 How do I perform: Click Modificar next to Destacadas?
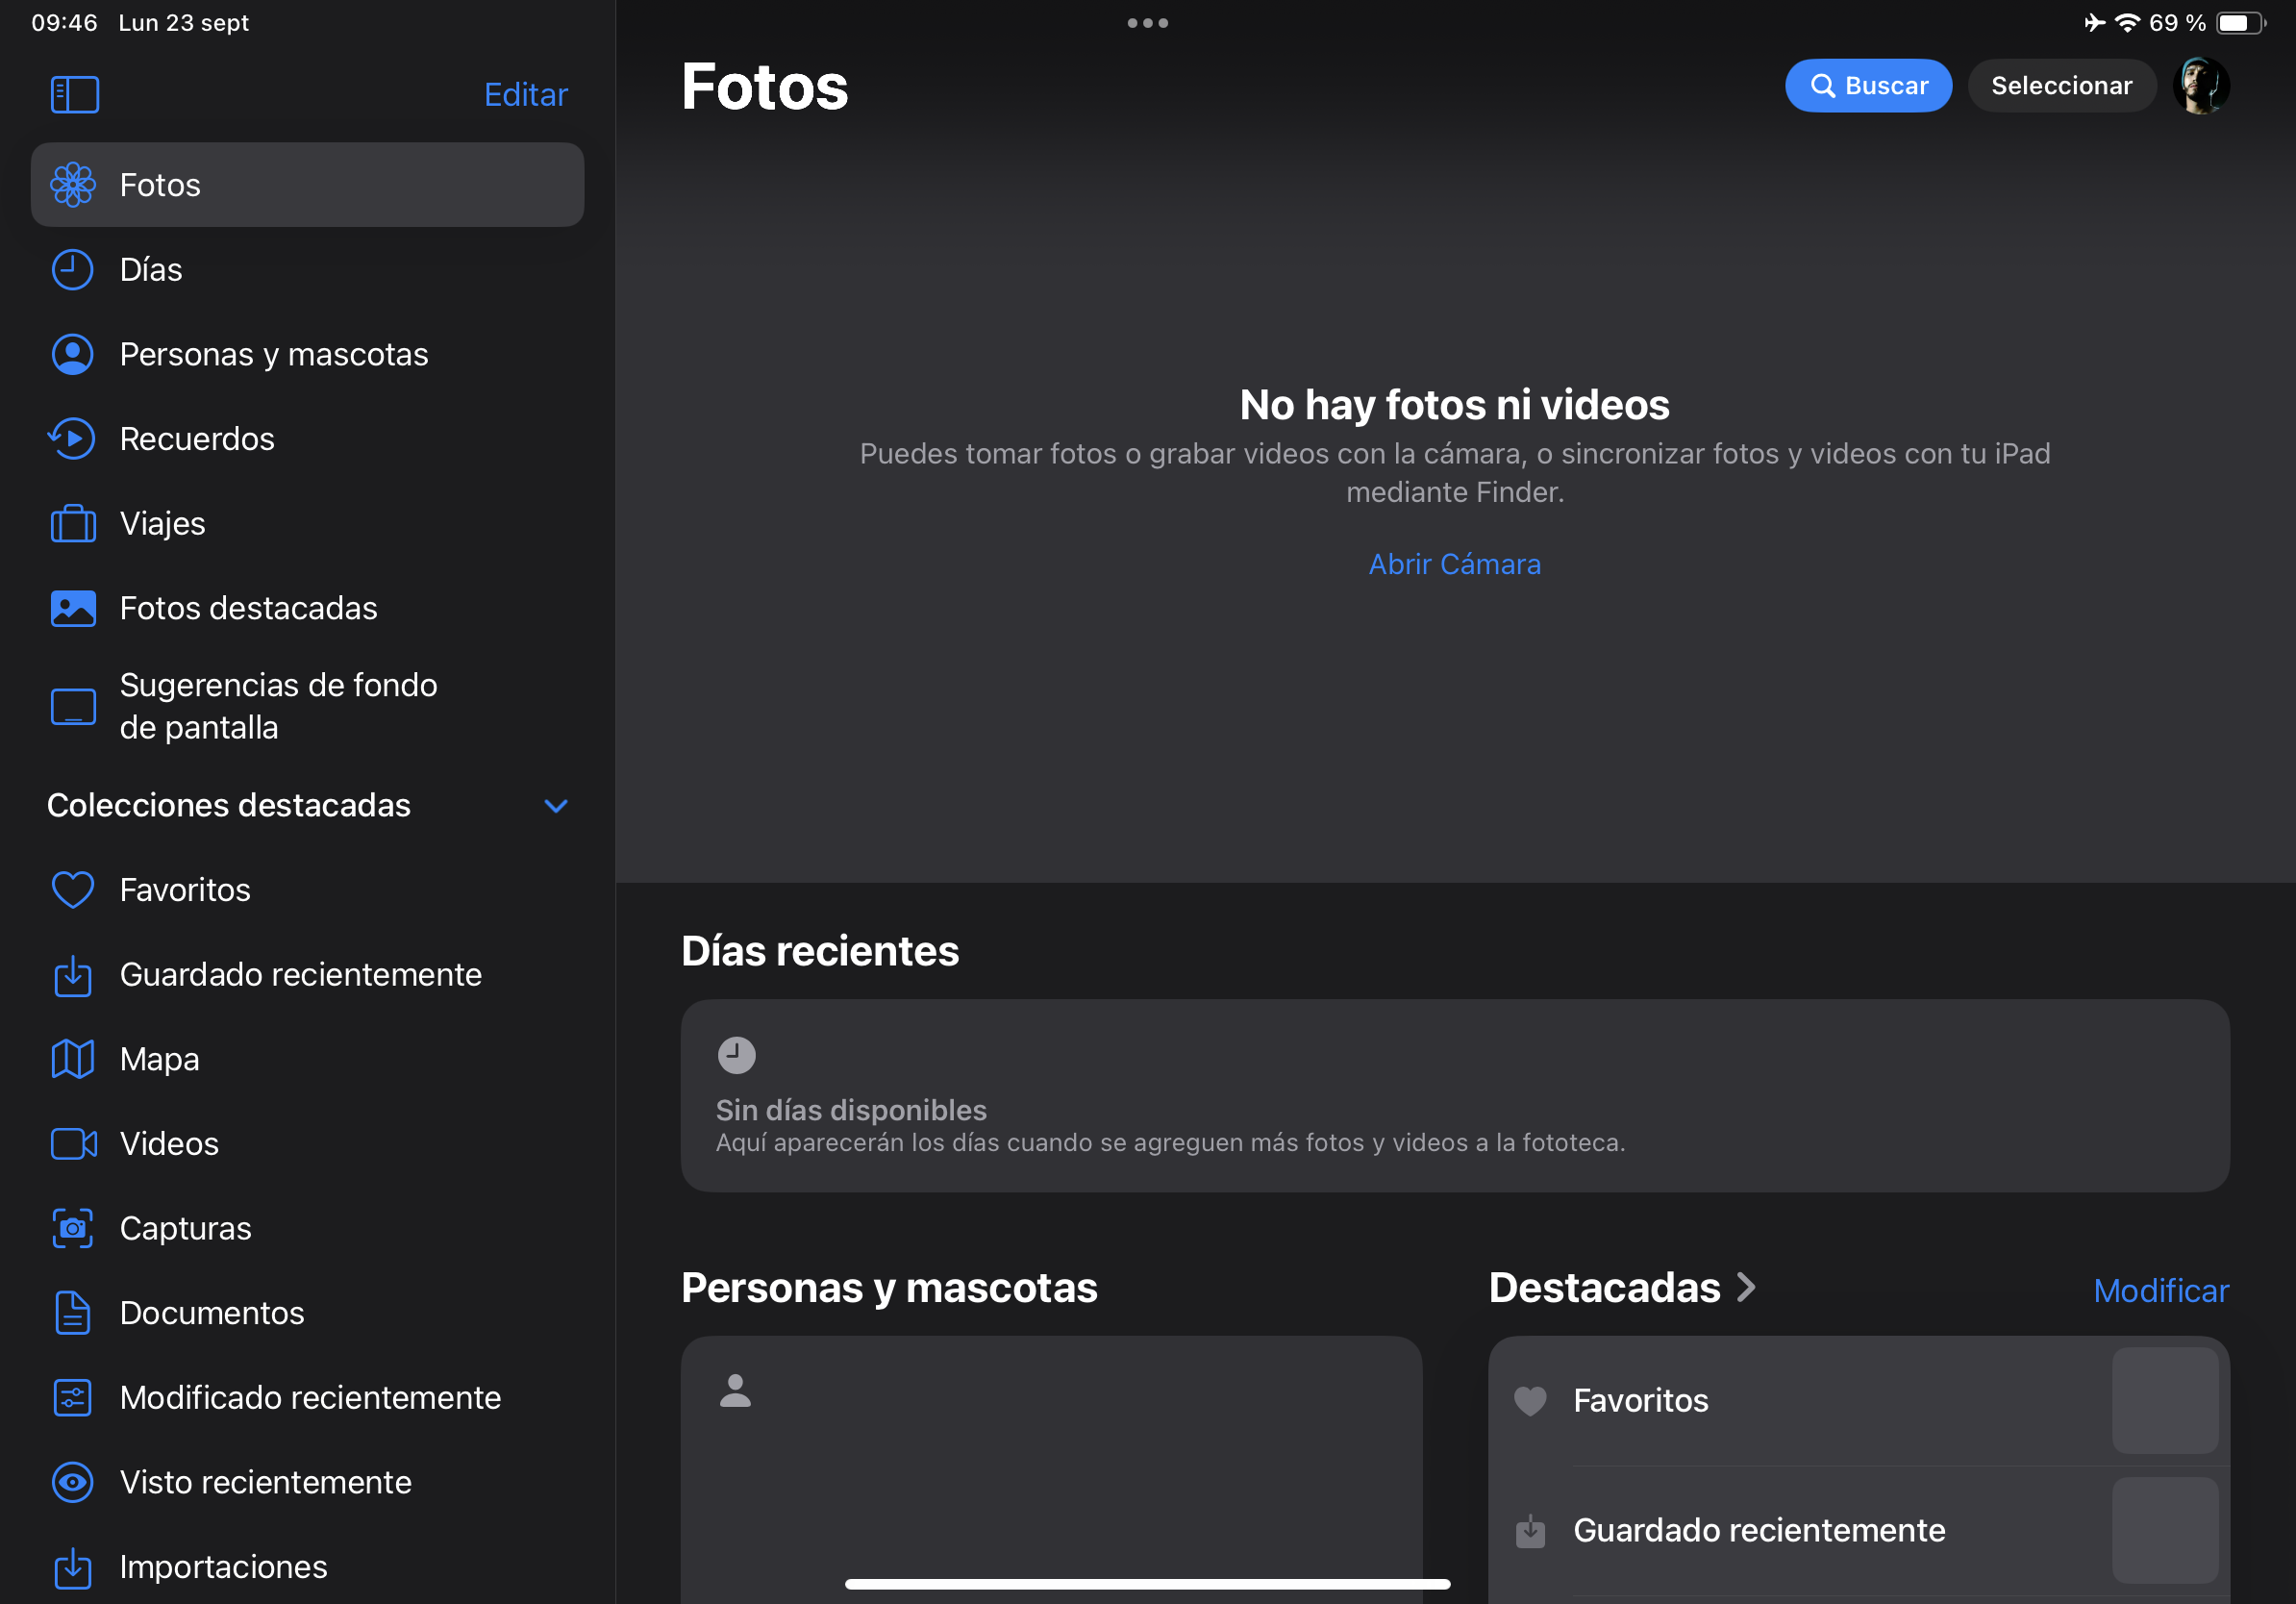pos(2160,1291)
